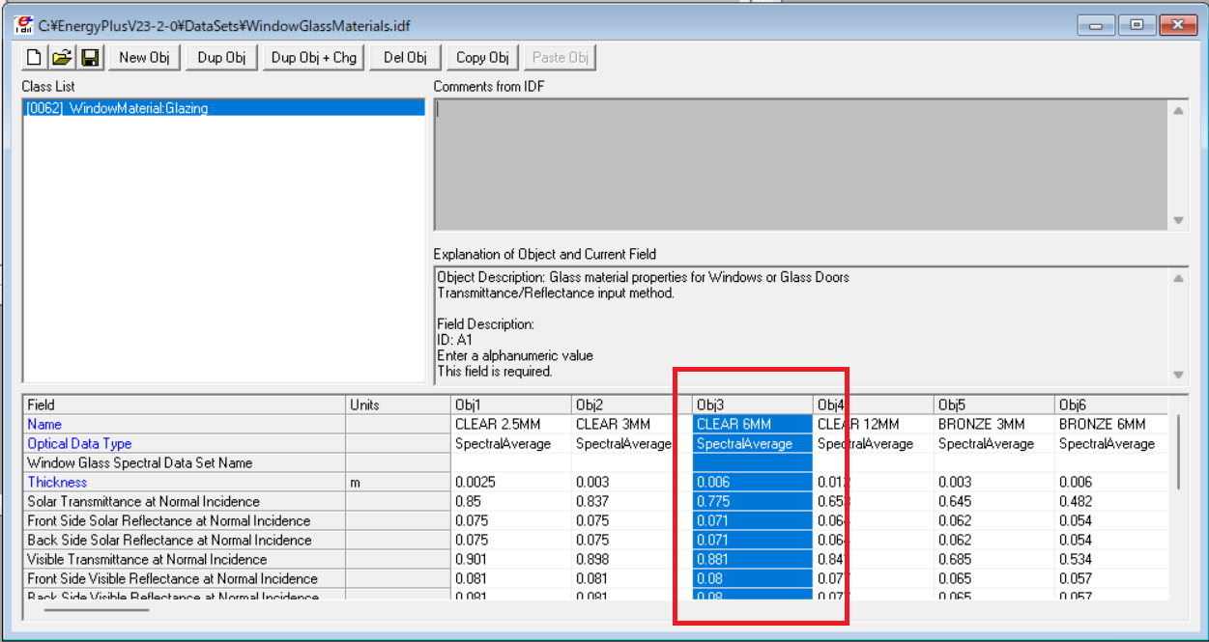Click Obj2 visible transmittance value 0.898
This screenshot has width=1209, height=642.
tap(632, 559)
